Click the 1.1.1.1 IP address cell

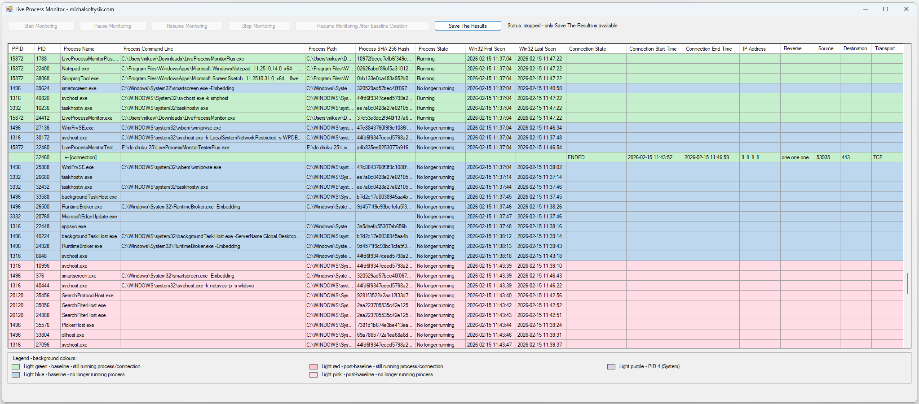[x=750, y=157]
